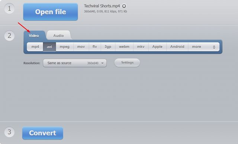
Task: Start conversion with the Convert button
Action: (x=43, y=133)
